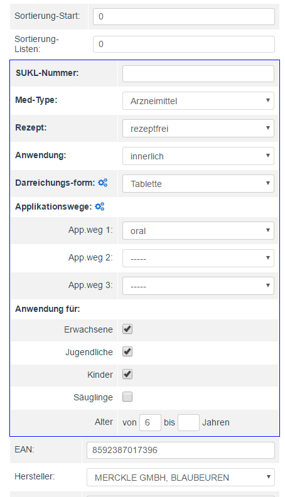Expand the App.weg 2 dropdown
285x497 pixels.
198,259
